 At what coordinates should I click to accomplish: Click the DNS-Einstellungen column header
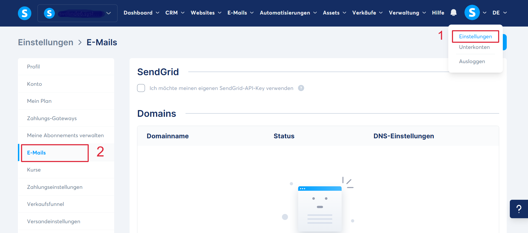404,136
